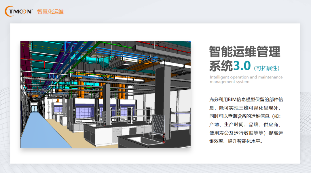Image resolution: width=311 pixels, height=173 pixels.
Task: Select the 智慧化运维 header text
Action: [50, 12]
